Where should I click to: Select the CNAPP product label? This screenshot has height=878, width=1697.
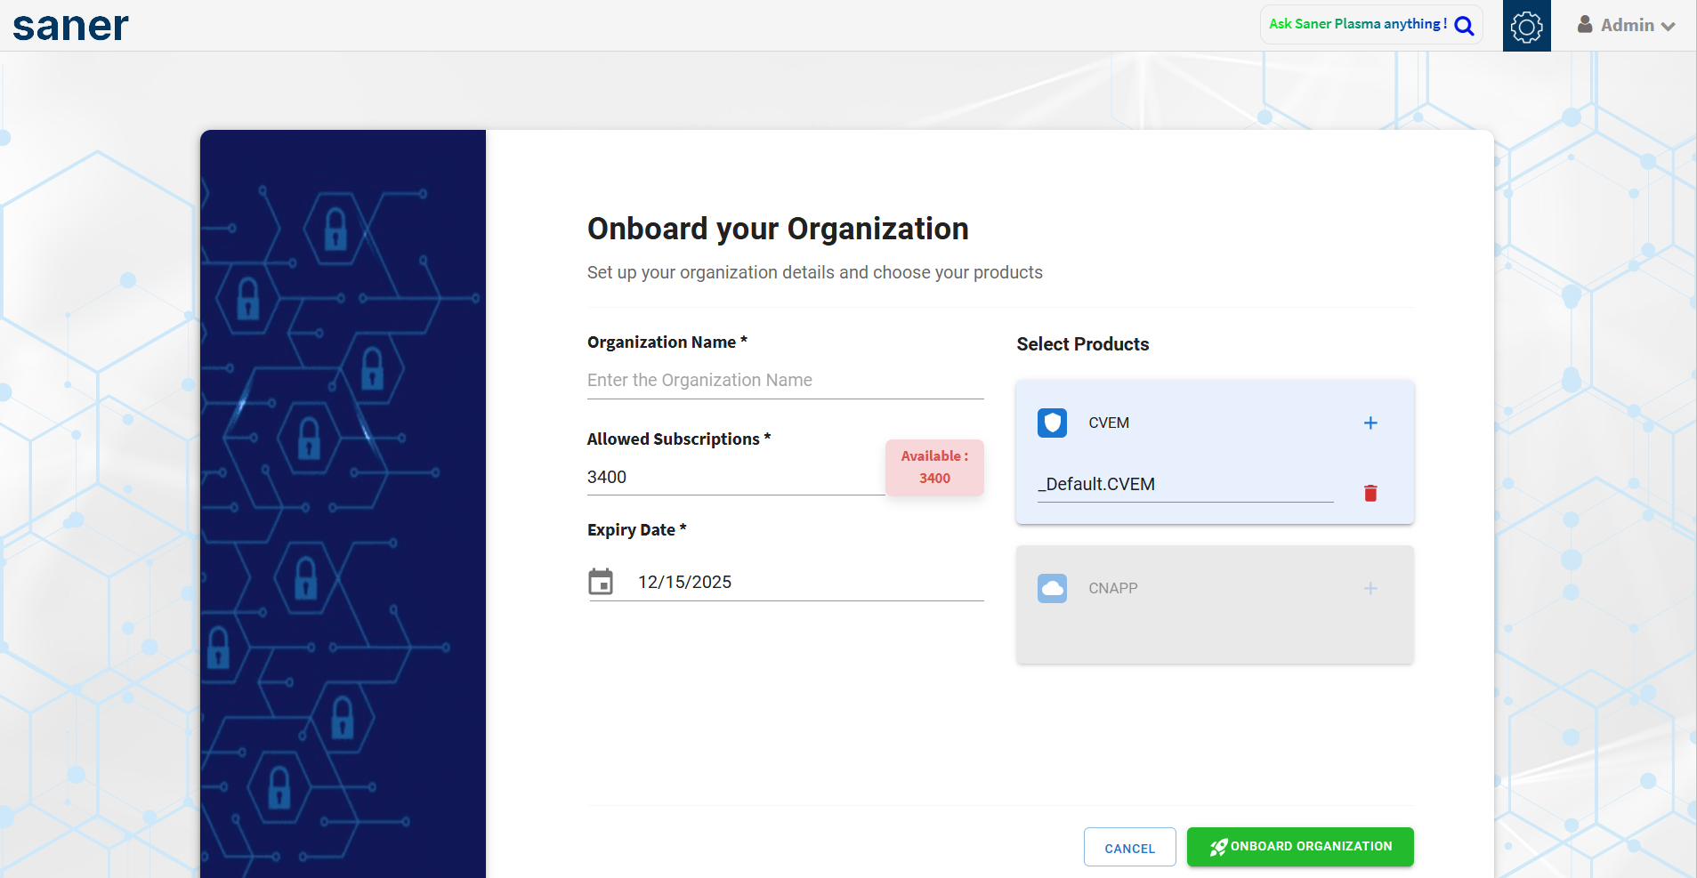click(1112, 588)
